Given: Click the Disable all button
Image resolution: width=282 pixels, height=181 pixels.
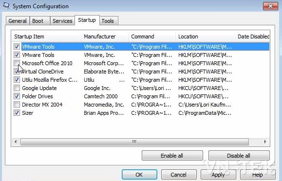Looking at the screenshot, I should pyautogui.click(x=239, y=156).
